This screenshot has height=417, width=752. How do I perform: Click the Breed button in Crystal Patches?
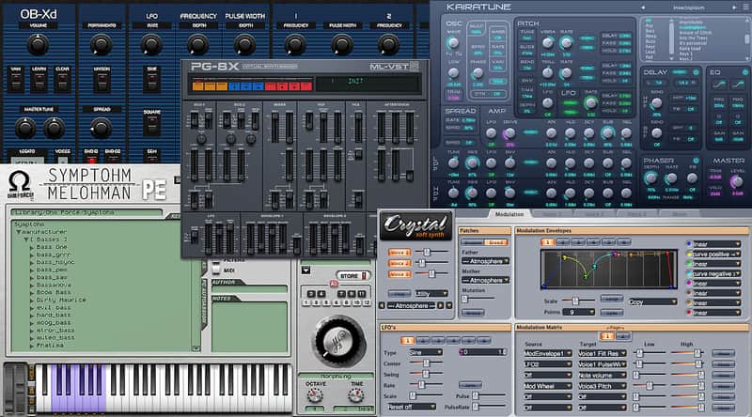[x=496, y=242]
